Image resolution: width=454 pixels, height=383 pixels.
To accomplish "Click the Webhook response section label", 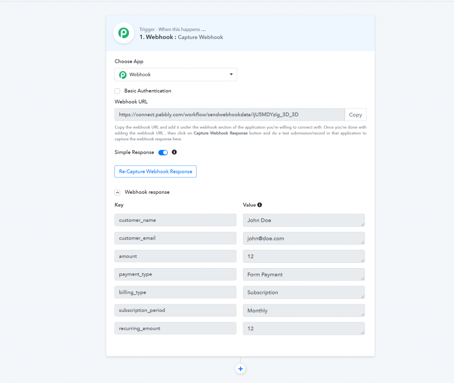I will point(147,192).
